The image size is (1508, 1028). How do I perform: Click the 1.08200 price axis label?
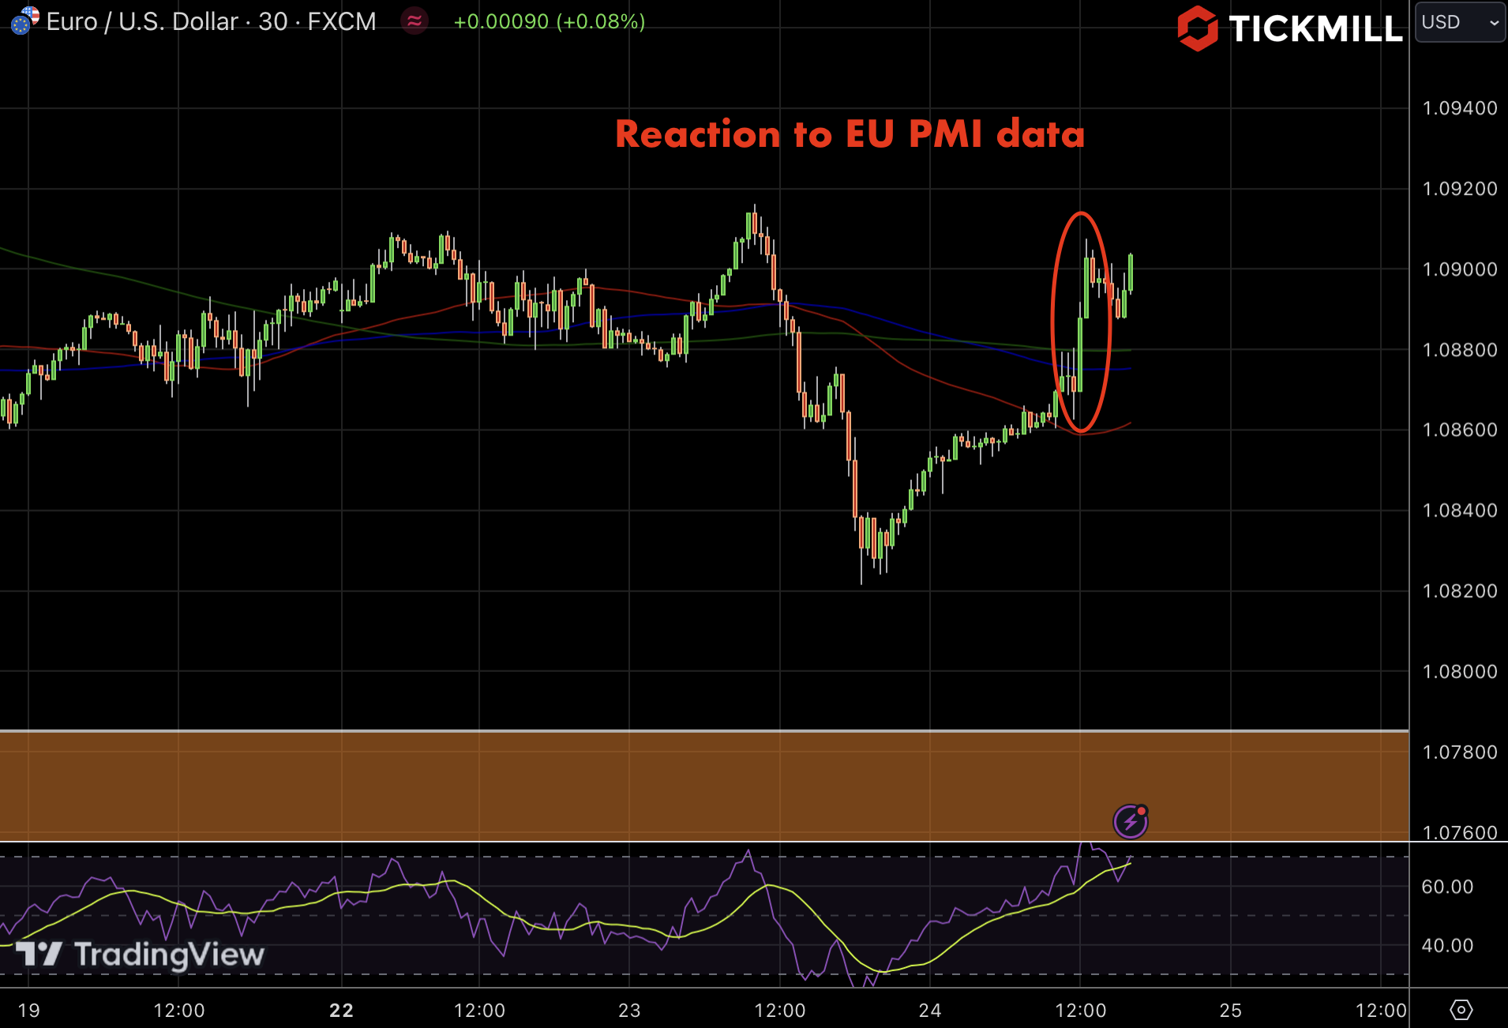pyautogui.click(x=1460, y=591)
